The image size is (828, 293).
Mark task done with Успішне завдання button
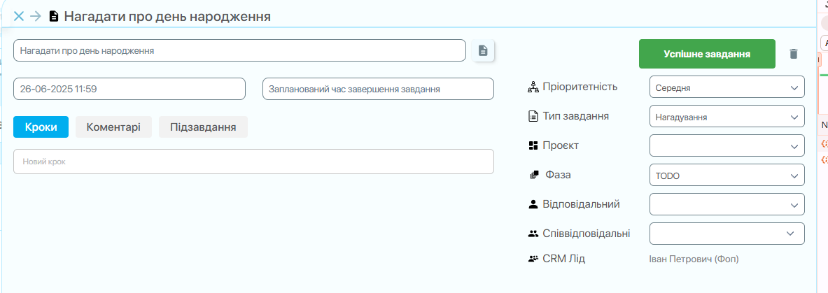click(x=707, y=54)
